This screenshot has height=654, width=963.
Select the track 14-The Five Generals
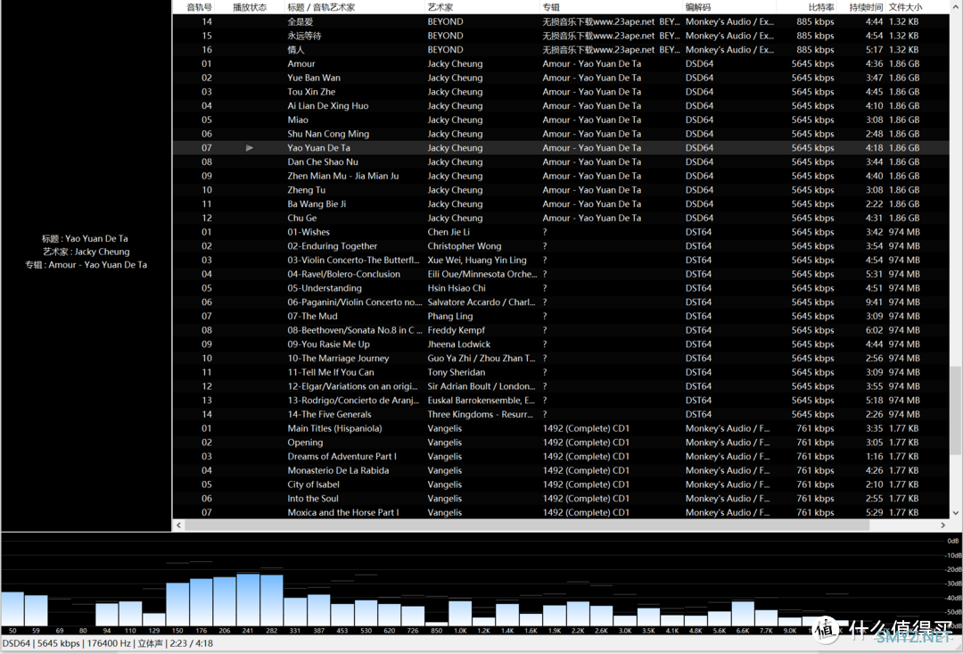pyautogui.click(x=329, y=414)
